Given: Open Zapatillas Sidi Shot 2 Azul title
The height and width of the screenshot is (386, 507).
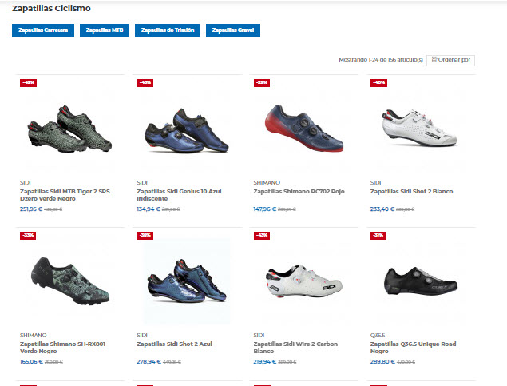Looking at the screenshot, I should 174,344.
